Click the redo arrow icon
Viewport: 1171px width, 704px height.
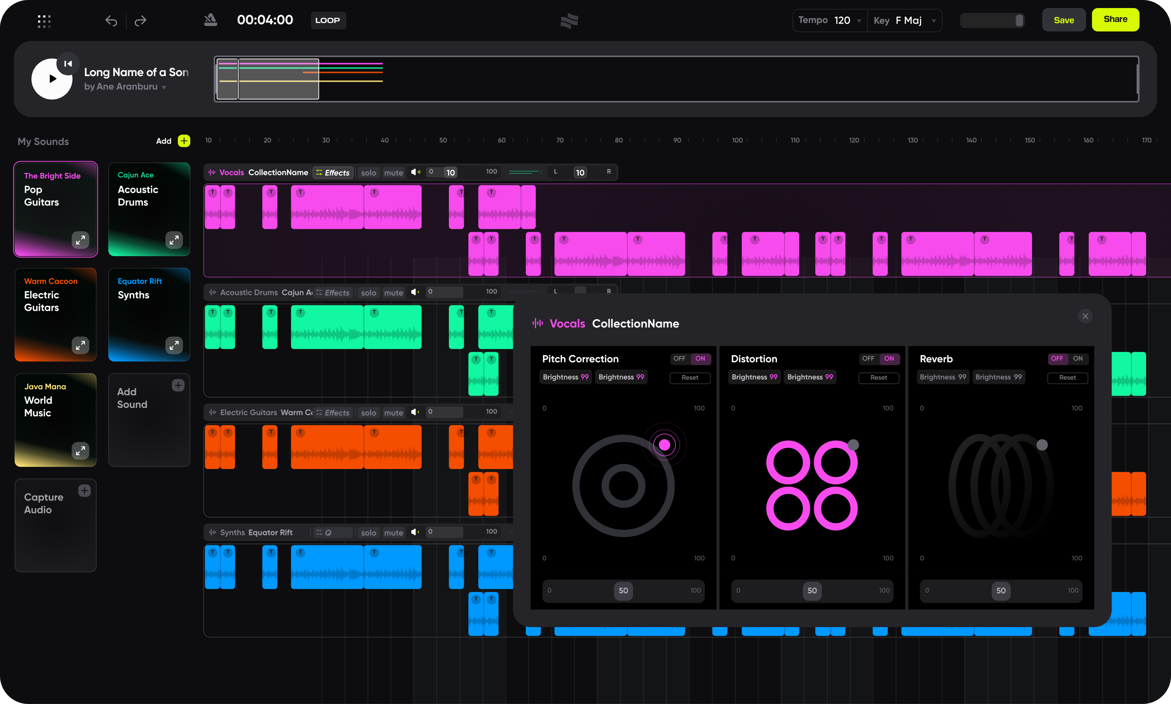[140, 21]
